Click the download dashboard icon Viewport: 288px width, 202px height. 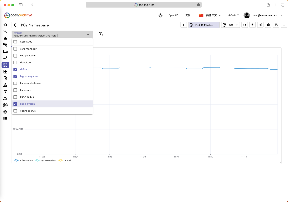pyautogui.click(x=253, y=25)
